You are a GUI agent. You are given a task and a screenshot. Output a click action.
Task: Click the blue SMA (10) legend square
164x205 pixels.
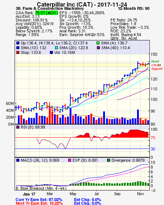(18, 48)
